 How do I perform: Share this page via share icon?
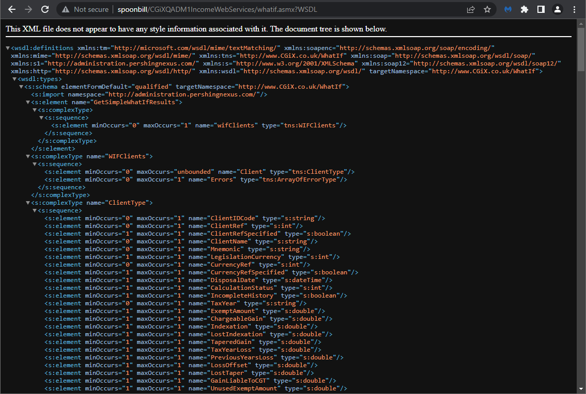(x=471, y=9)
